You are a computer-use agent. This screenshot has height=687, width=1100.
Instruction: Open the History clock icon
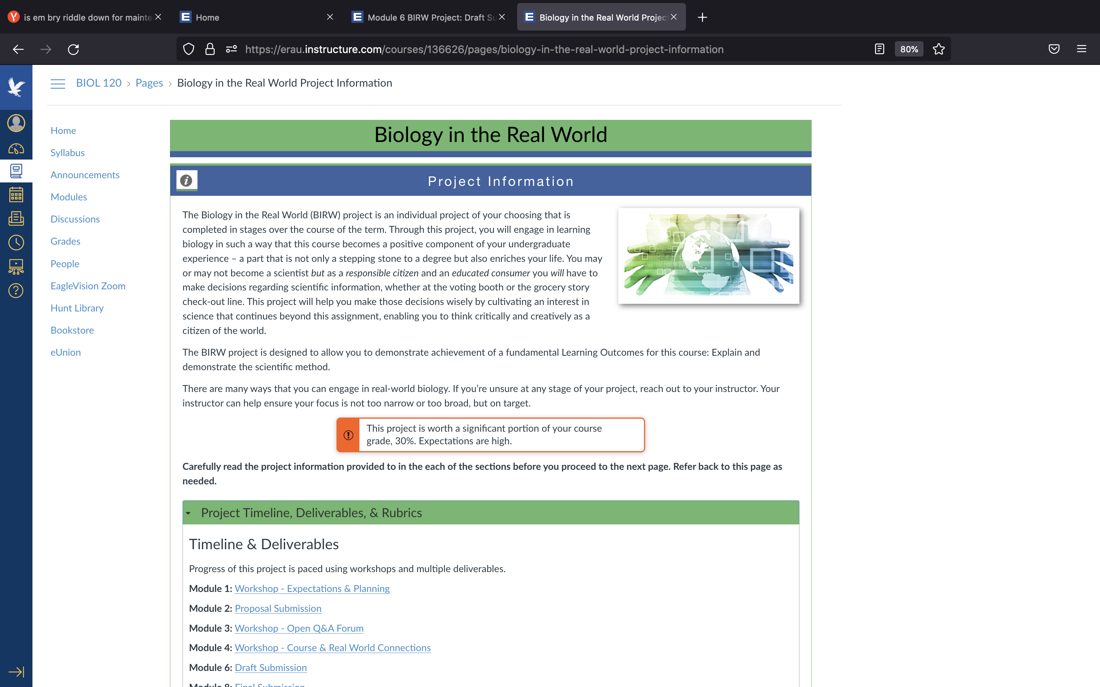(x=16, y=243)
